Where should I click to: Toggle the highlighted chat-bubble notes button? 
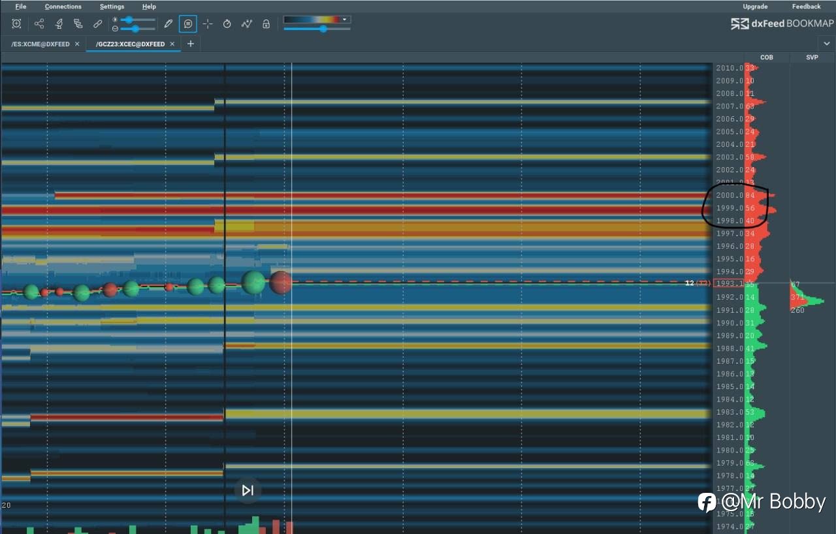point(188,24)
